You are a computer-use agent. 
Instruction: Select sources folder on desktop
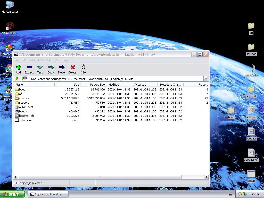pyautogui.click(x=251, y=50)
